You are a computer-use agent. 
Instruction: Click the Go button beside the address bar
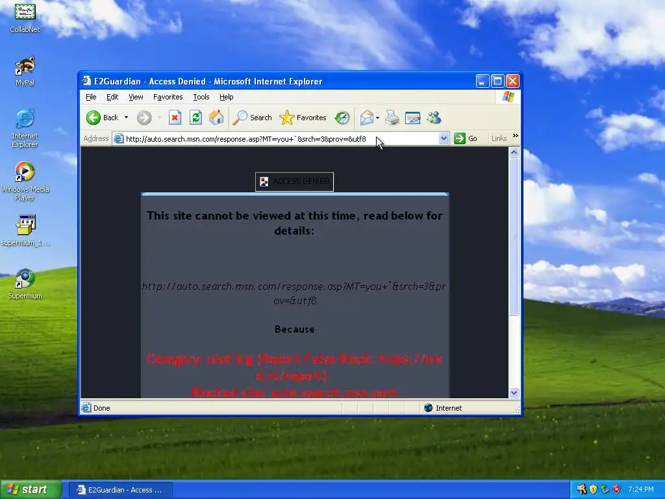[466, 138]
